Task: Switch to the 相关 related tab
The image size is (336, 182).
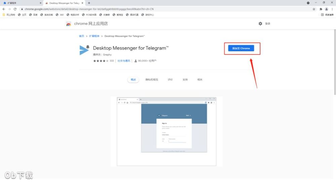Action: click(200, 80)
